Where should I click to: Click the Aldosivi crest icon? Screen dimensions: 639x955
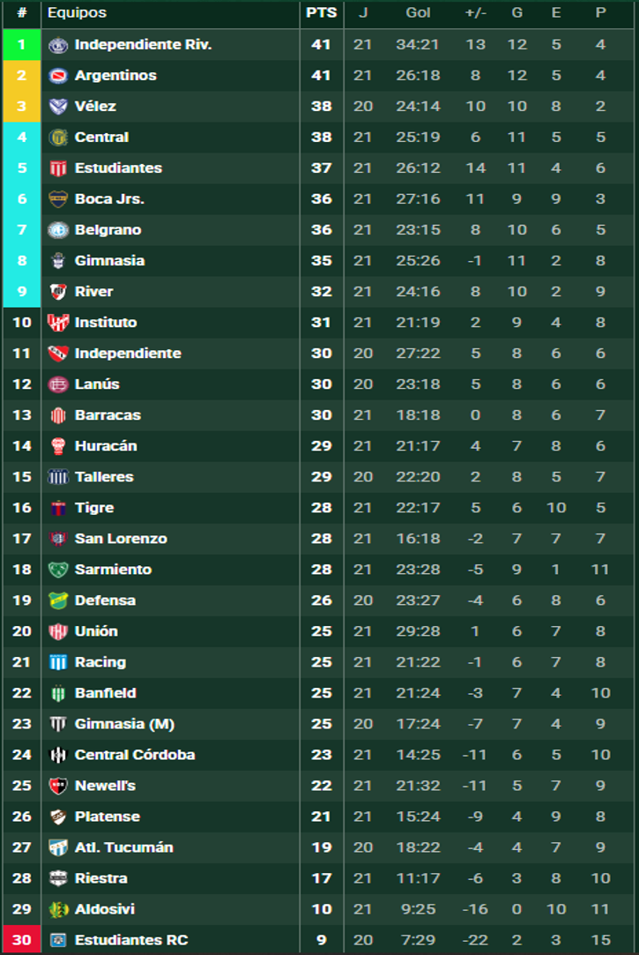58,910
